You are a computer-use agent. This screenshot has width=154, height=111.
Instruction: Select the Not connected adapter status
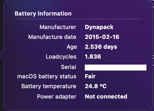(106, 96)
